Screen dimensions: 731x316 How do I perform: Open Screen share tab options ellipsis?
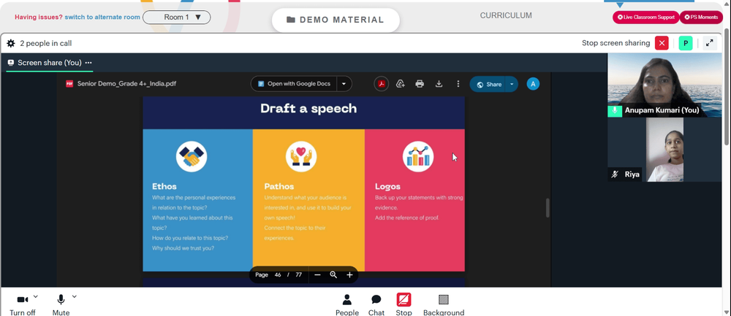[x=88, y=63]
